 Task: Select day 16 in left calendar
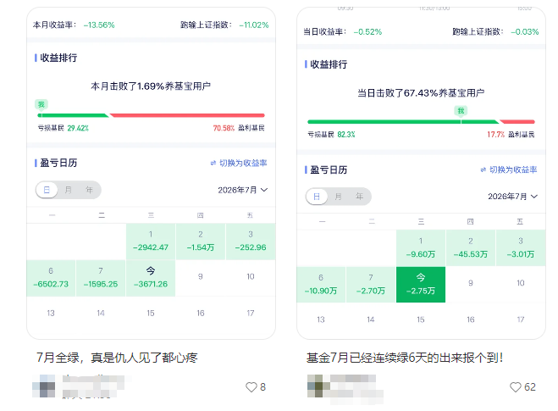(x=201, y=313)
